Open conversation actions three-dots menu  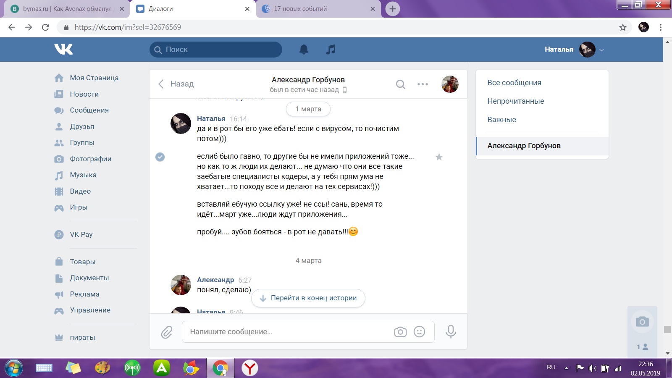[x=423, y=84]
